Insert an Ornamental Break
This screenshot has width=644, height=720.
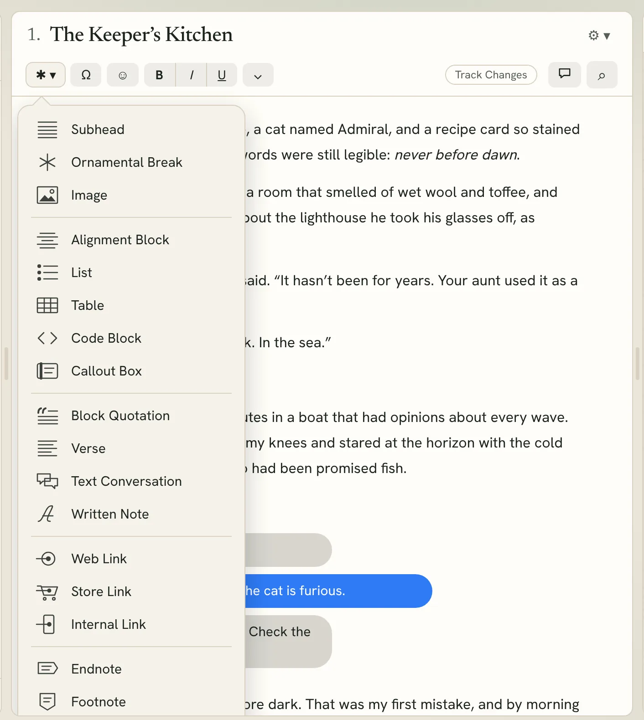point(131,162)
